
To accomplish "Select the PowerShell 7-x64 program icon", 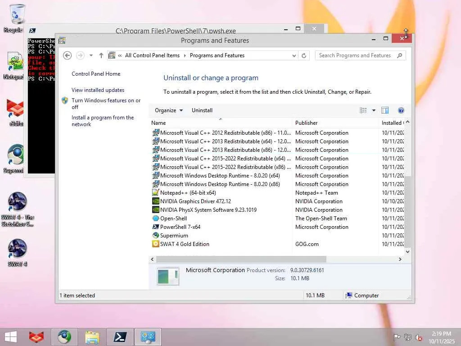I will pyautogui.click(x=155, y=227).
